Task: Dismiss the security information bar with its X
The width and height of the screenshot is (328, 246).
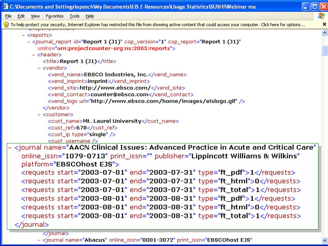Action: (325, 25)
